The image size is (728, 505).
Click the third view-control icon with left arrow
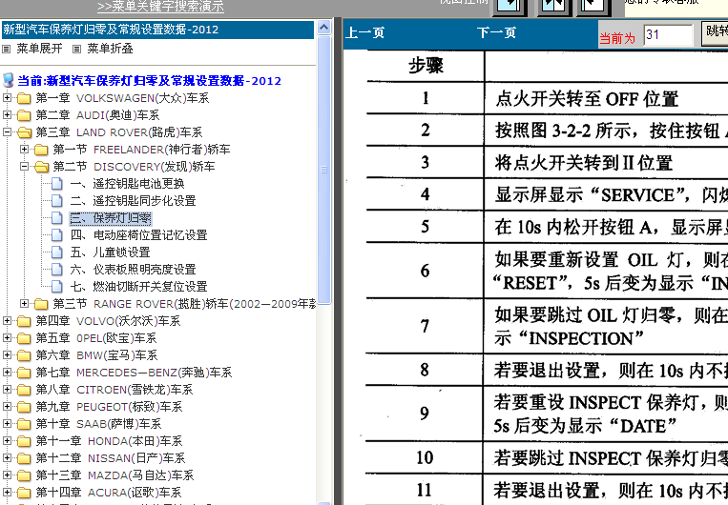click(x=593, y=7)
